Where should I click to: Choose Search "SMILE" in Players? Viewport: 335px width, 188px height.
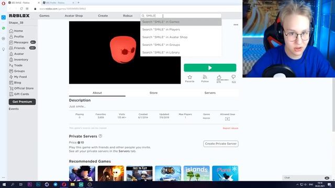click(x=181, y=30)
